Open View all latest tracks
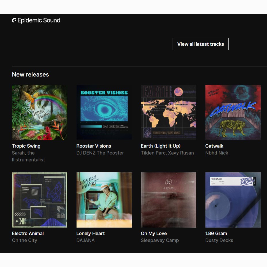Viewport: 267px width, 267px height. [201, 44]
